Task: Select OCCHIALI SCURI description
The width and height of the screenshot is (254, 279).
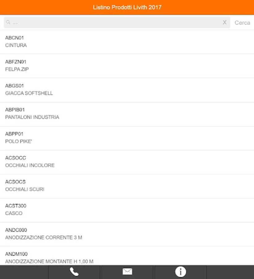Action: pyautogui.click(x=25, y=189)
